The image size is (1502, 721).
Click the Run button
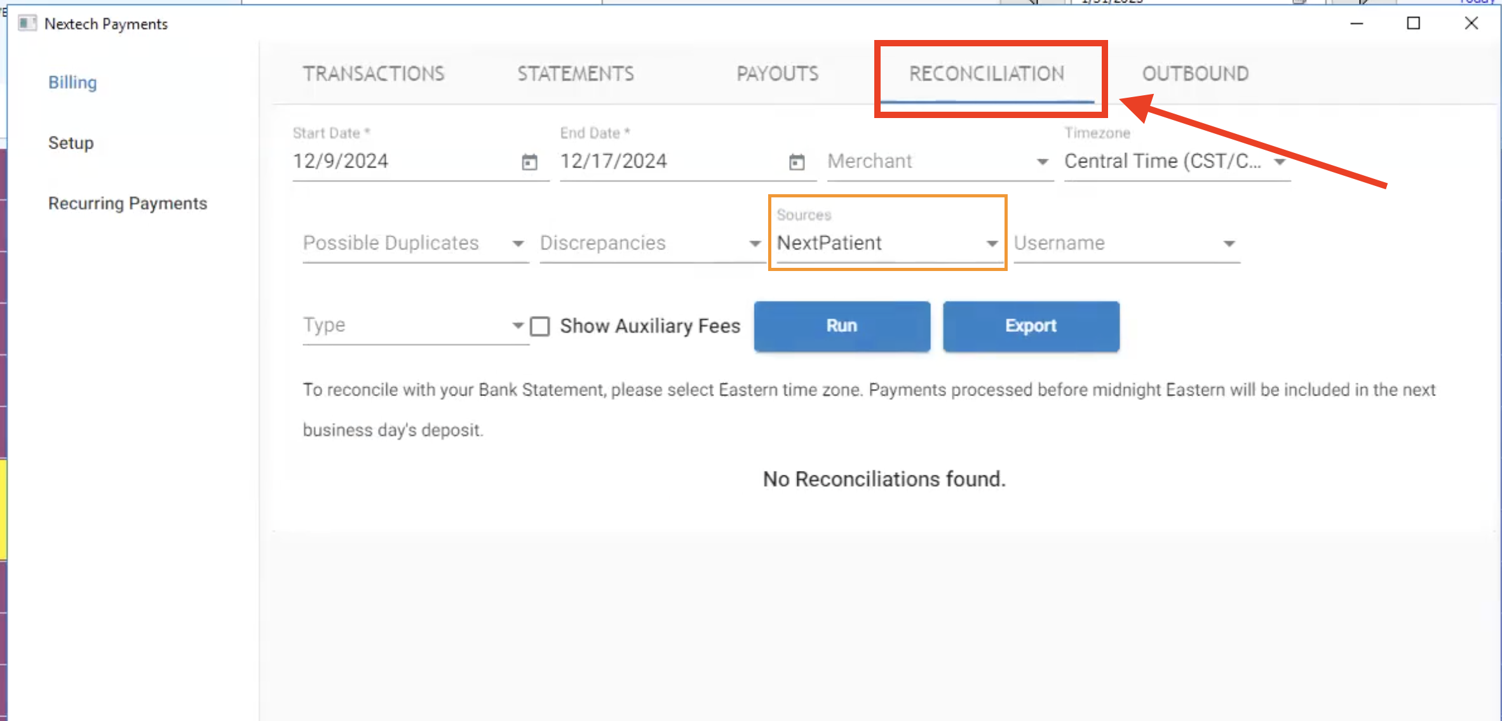(x=842, y=326)
